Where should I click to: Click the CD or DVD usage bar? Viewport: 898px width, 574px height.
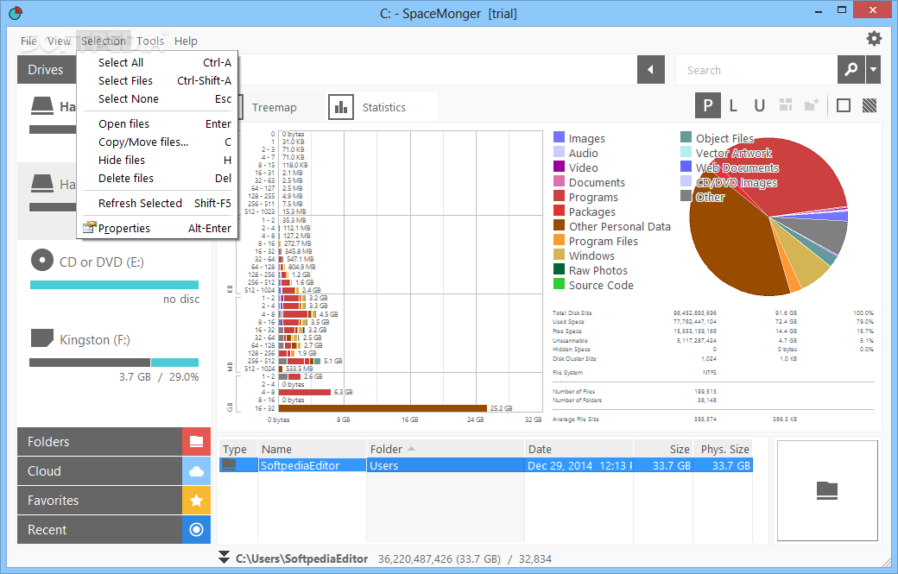pos(114,285)
